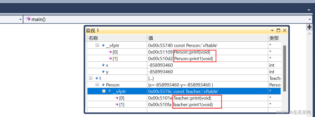Click the variable icon next to x

(x=103, y=65)
